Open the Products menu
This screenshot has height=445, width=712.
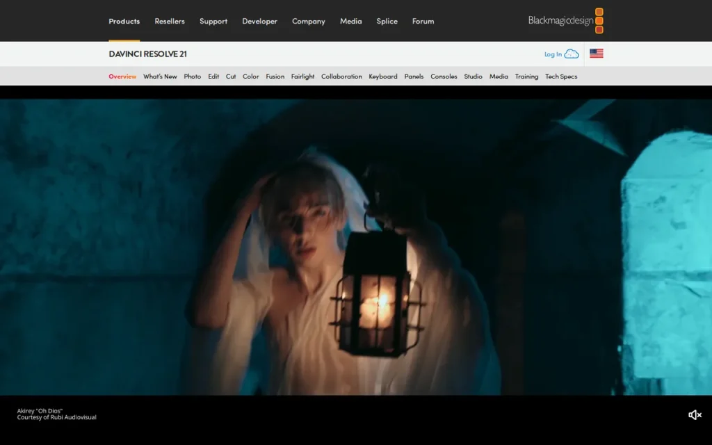pyautogui.click(x=124, y=21)
